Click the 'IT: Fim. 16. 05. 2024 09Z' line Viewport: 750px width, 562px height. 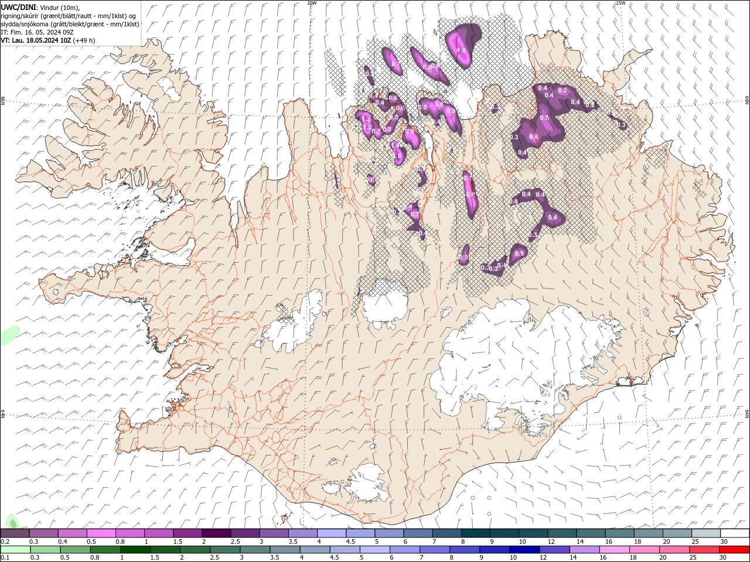click(36, 32)
